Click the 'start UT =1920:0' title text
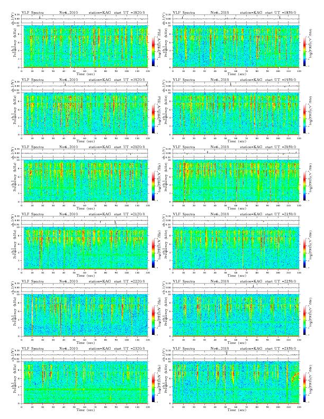 (130, 80)
